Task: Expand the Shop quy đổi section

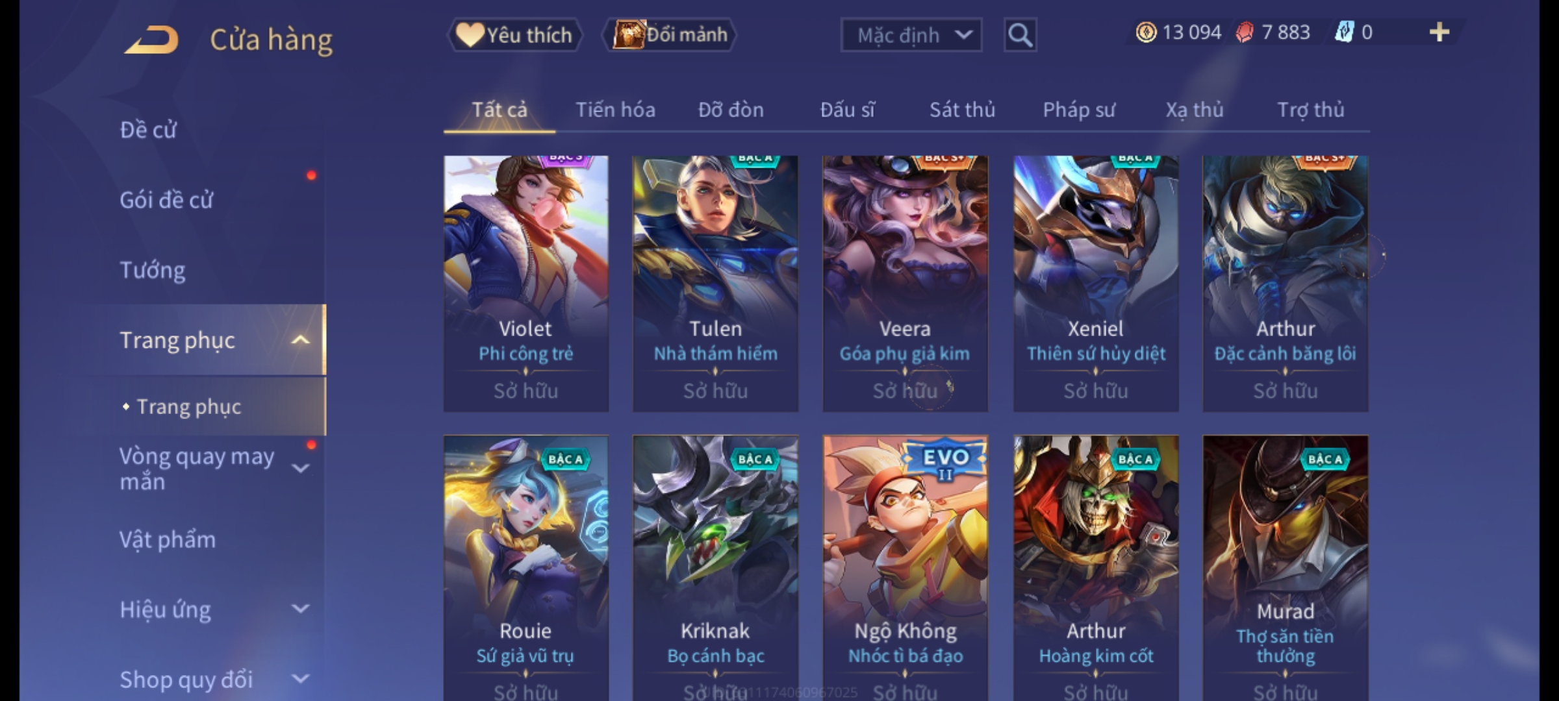Action: [300, 679]
